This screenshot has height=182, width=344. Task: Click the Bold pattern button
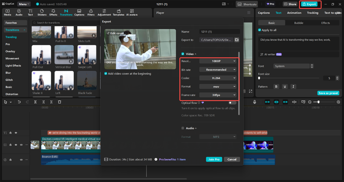(x=276, y=86)
